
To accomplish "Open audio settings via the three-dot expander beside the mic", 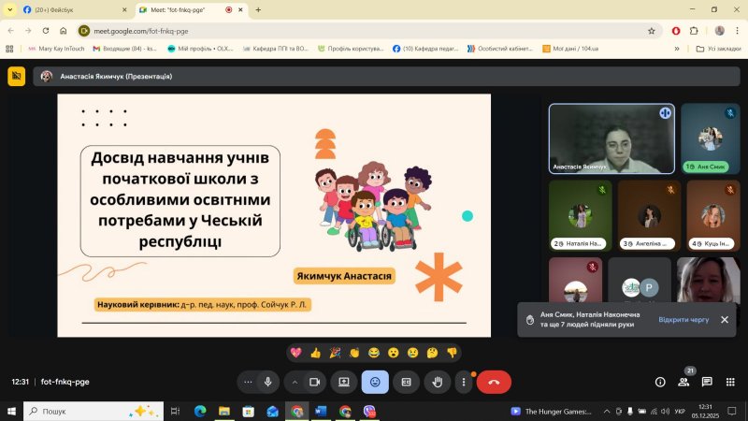I will [248, 382].
